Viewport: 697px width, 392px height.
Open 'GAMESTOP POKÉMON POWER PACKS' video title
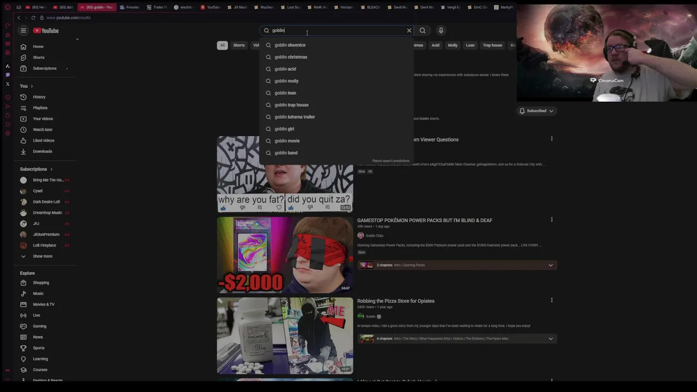coord(424,220)
